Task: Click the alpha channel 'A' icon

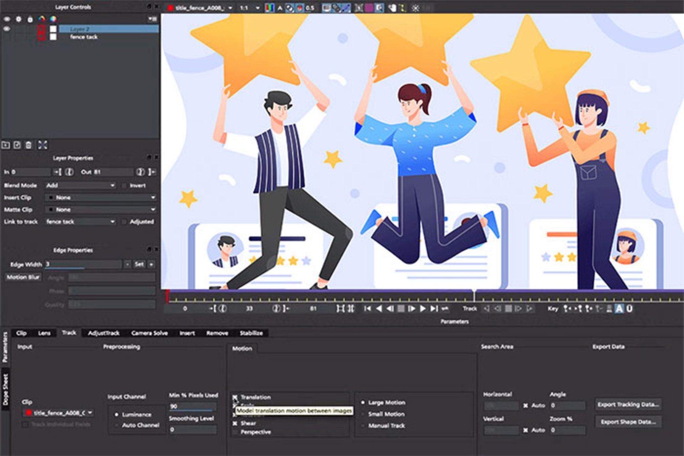Action: (x=280, y=8)
